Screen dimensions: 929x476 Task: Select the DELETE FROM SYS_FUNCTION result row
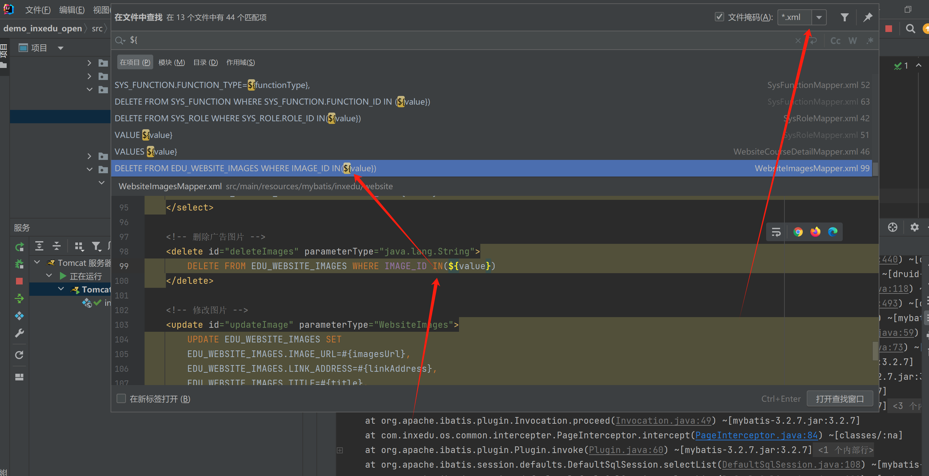click(492, 102)
